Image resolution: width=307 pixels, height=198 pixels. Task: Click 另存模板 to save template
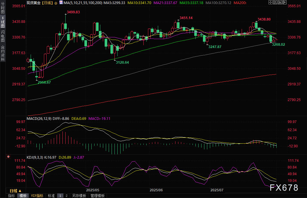click(x=79, y=196)
